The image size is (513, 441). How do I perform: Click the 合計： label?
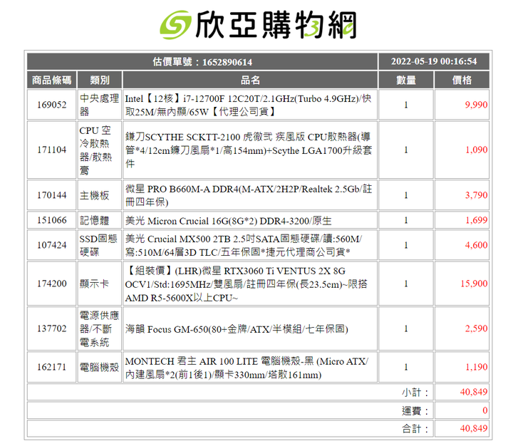[x=415, y=429]
